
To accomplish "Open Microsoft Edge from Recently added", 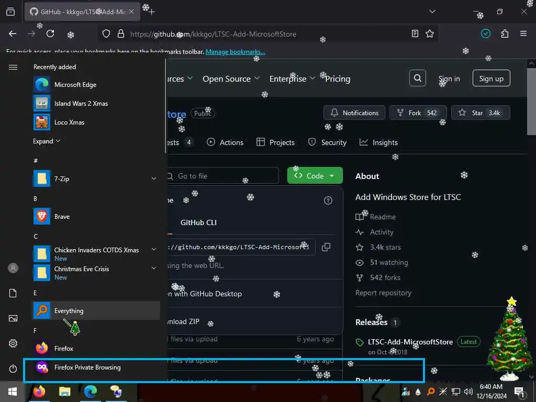I will tap(96, 84).
